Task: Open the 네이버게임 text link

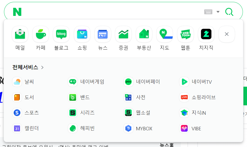Action: [x=92, y=82]
